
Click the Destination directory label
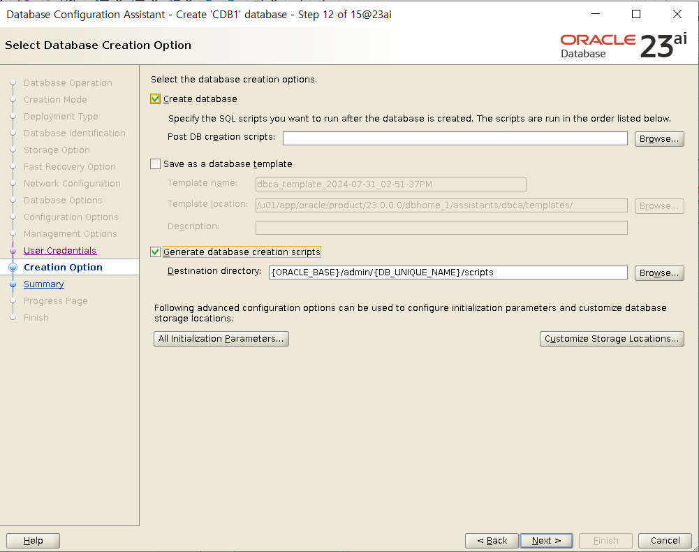[214, 271]
